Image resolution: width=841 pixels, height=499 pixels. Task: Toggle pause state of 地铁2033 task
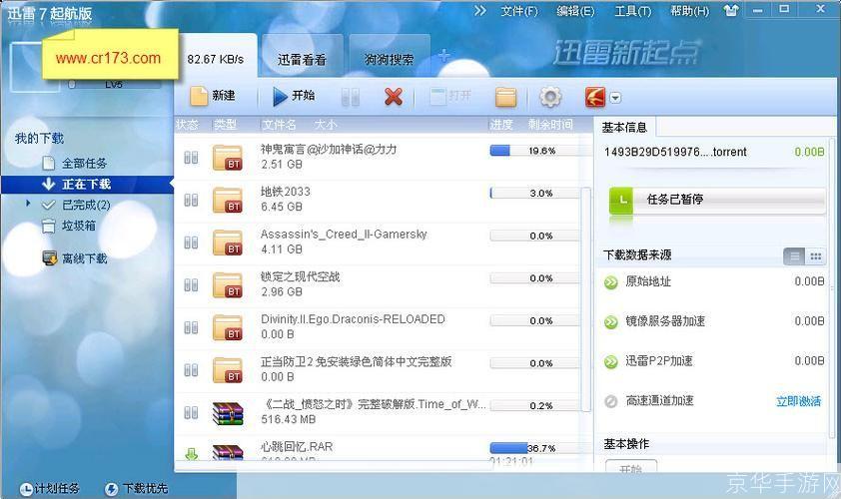191,199
